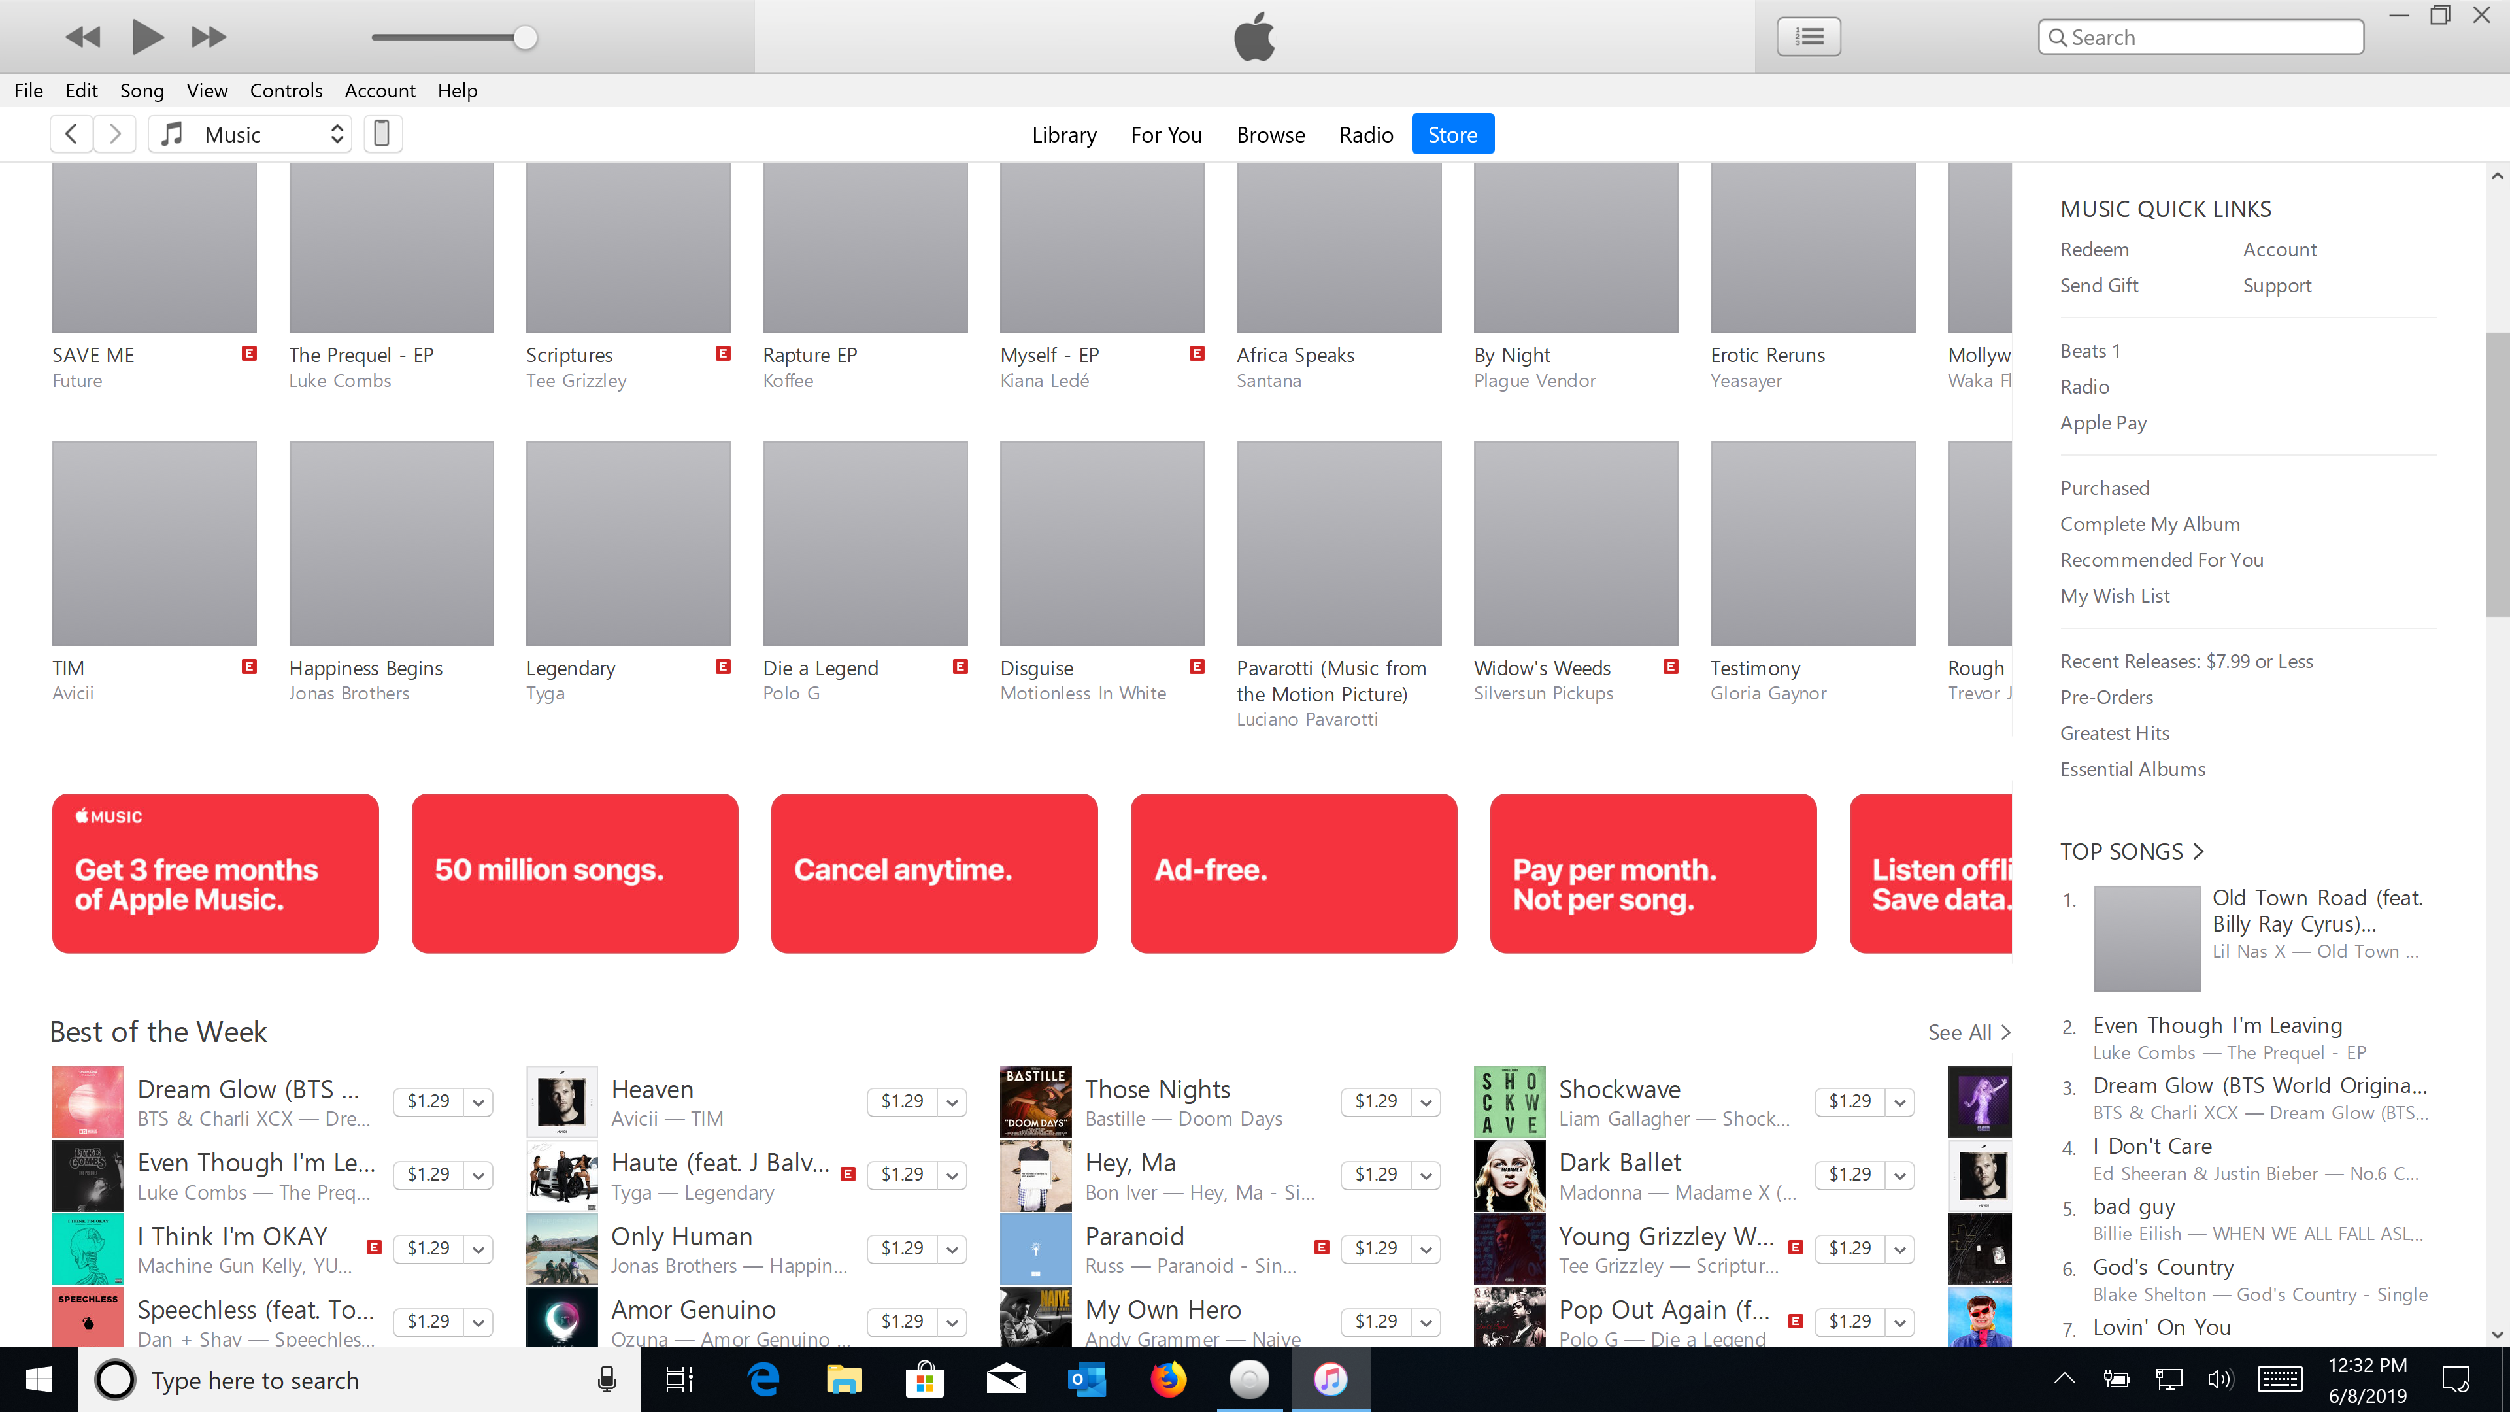Click Cortana microphone icon in taskbar

606,1380
